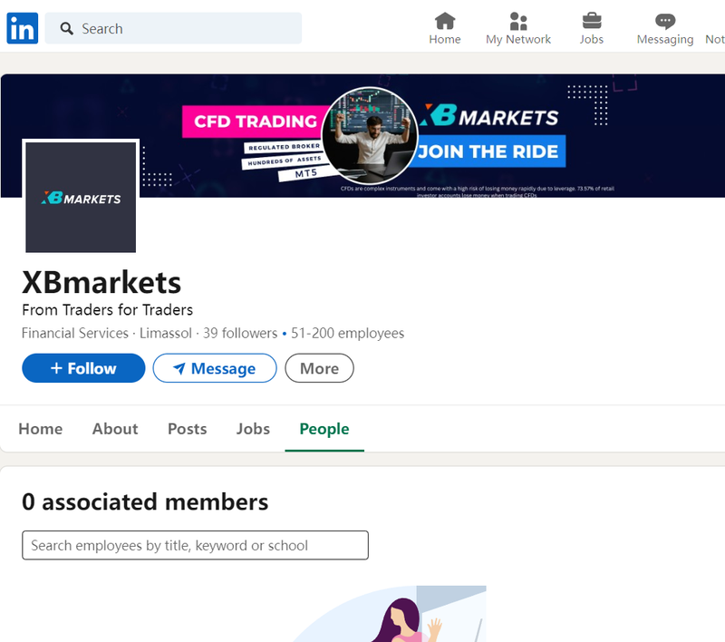Switch to the company Jobs tab

pos(253,429)
